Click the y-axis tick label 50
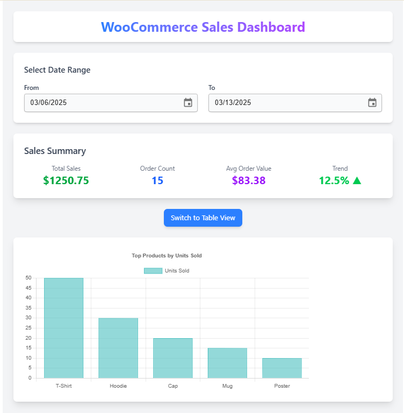Screen dimensions: 404x413 tap(28, 278)
